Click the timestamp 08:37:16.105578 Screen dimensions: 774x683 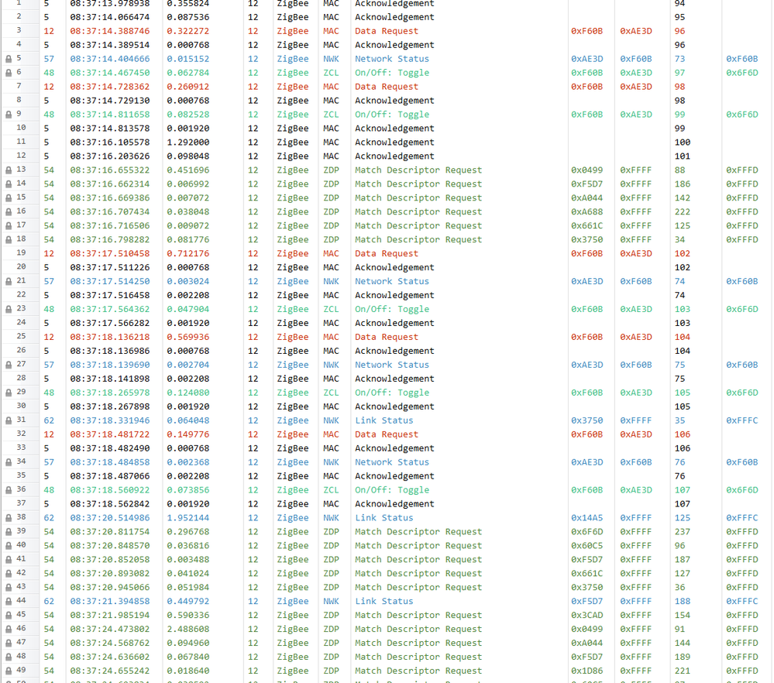(109, 142)
